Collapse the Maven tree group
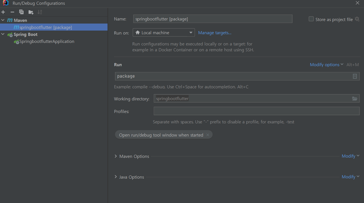This screenshot has width=364, height=203. click(x=3, y=20)
